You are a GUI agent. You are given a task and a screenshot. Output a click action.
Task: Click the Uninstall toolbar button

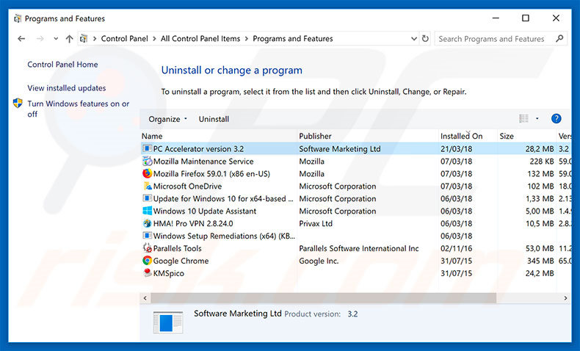(x=214, y=119)
